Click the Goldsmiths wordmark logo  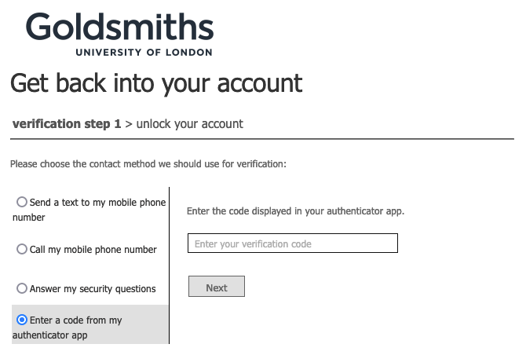[119, 28]
